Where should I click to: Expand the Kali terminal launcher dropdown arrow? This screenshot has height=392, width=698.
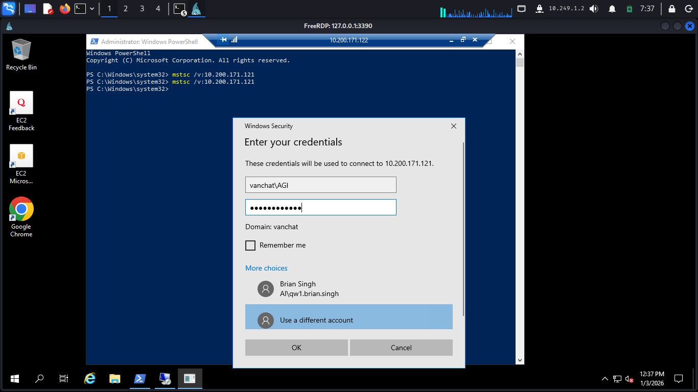(x=92, y=9)
